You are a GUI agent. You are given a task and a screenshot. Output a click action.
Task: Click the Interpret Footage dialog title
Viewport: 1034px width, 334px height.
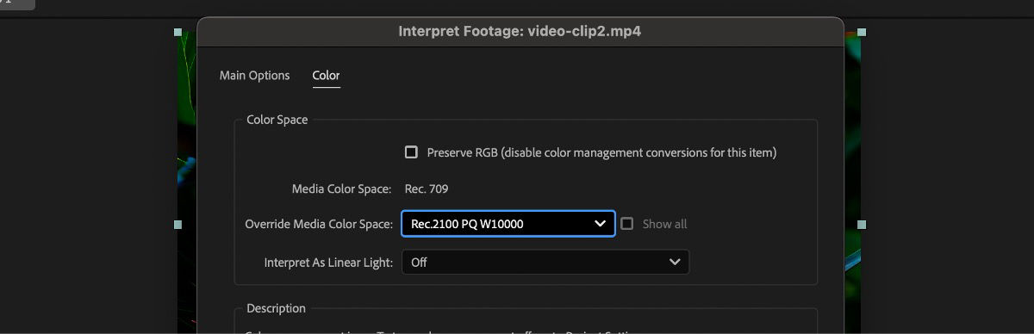520,32
